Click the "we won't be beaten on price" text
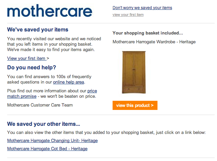Viewport: 217px width, 161px height. pyautogui.click(x=68, y=96)
